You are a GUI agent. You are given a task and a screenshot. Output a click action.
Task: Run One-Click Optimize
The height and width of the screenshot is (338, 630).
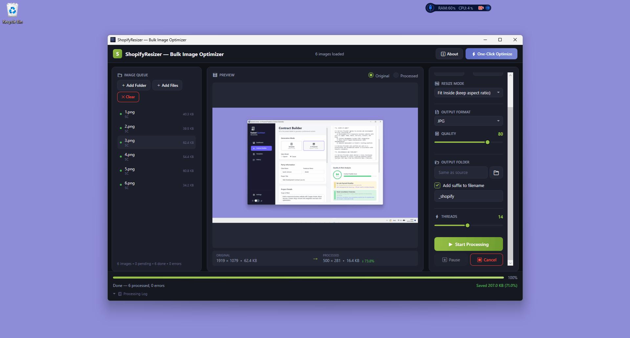[x=491, y=54]
